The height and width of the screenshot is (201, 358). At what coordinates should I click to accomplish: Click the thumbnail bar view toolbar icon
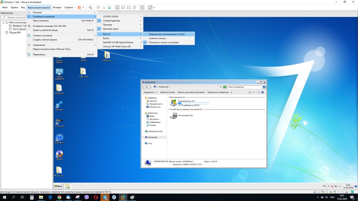click(x=123, y=7)
